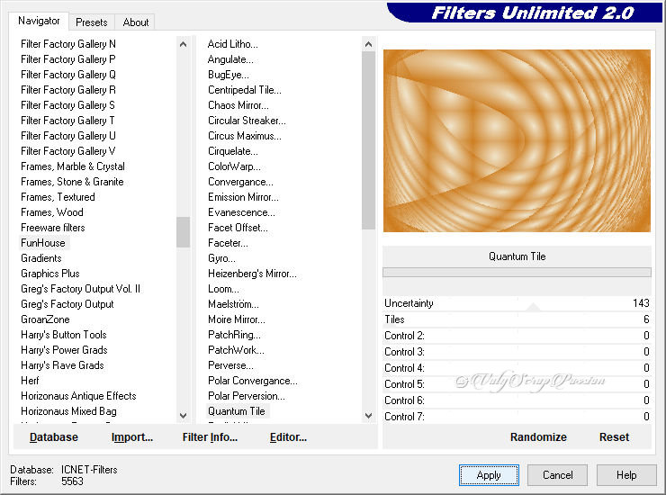Open the filter Editor...
The image size is (666, 495).
(x=288, y=437)
